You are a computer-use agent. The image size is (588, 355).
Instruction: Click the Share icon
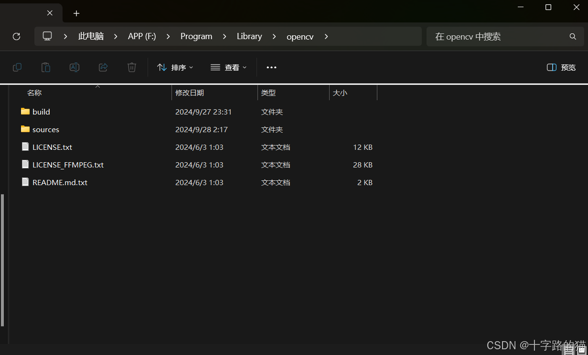tap(103, 67)
